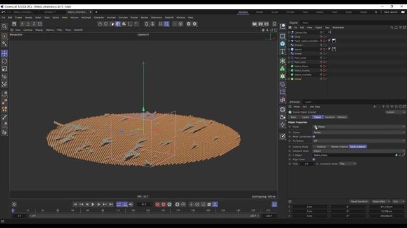Viewport: 407px width, 228px height.
Task: Select the Scale tool in left toolbar
Action: (x=4, y=69)
